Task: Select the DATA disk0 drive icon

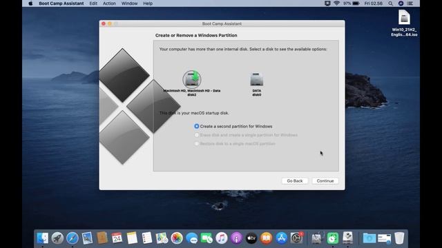Action: tap(256, 79)
